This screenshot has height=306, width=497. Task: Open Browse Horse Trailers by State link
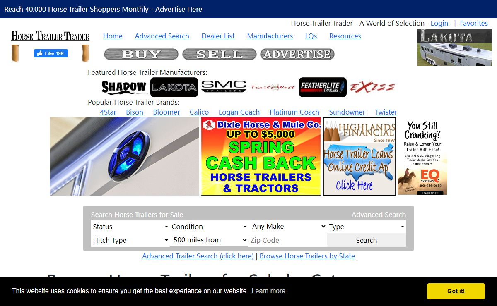pyautogui.click(x=307, y=256)
